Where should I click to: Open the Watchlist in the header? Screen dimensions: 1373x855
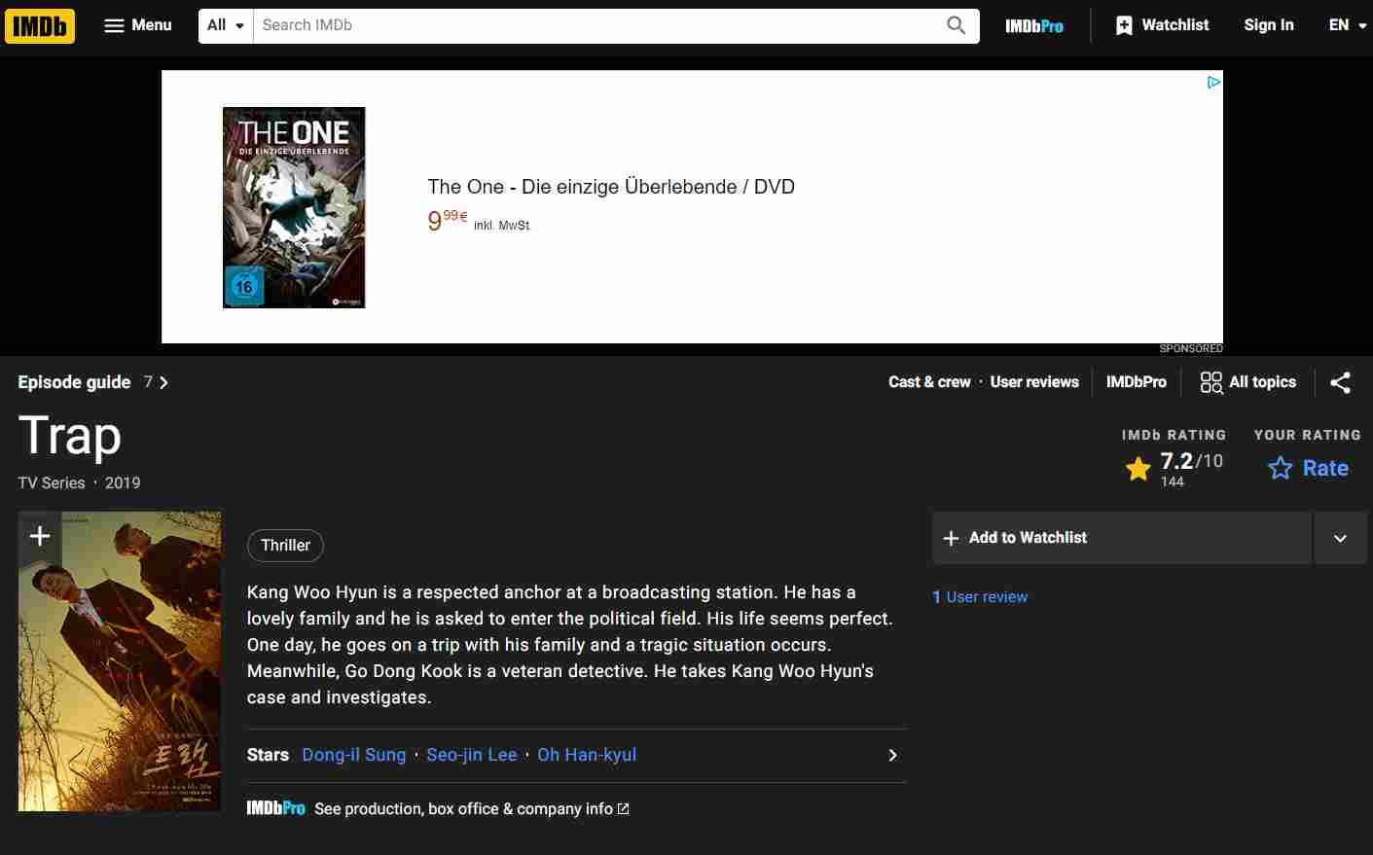1162,25
